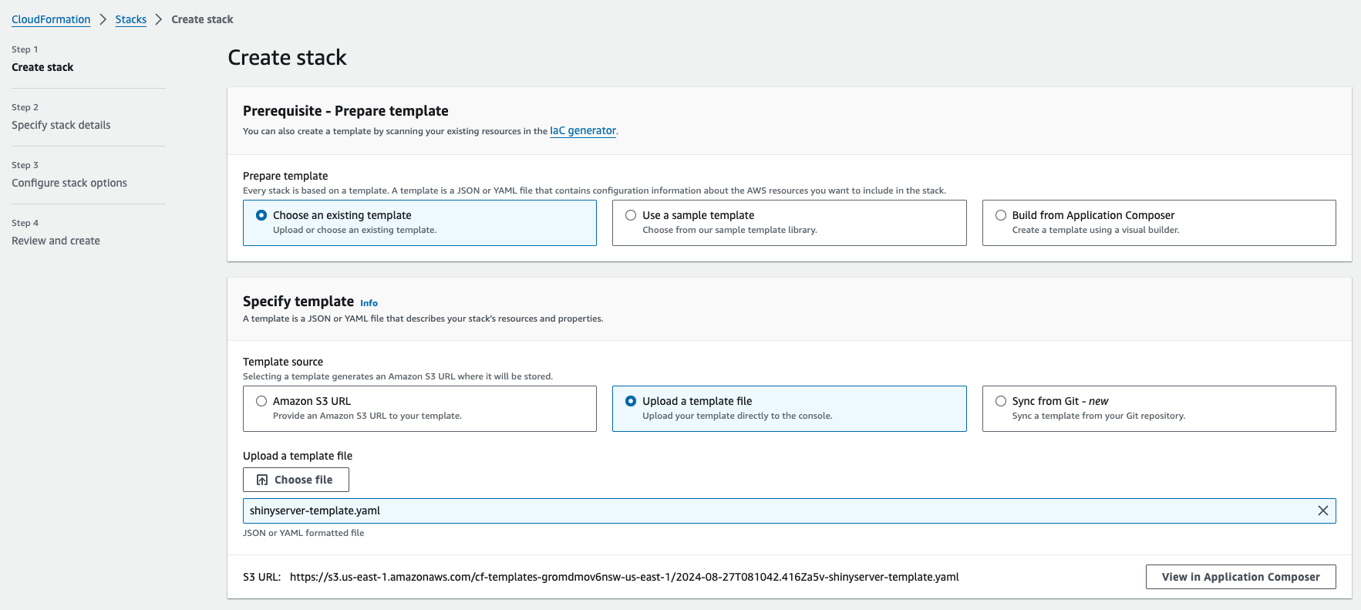Click the chevron between CloudFormation and Stacks

tap(103, 19)
